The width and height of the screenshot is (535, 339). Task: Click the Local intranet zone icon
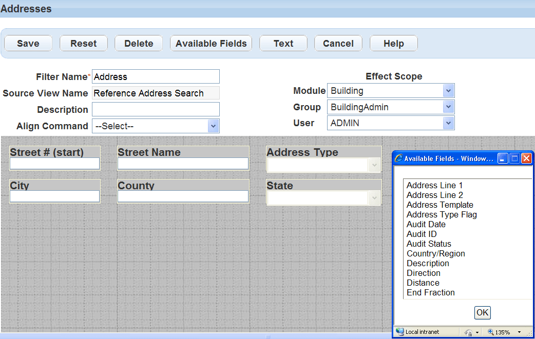(x=400, y=332)
